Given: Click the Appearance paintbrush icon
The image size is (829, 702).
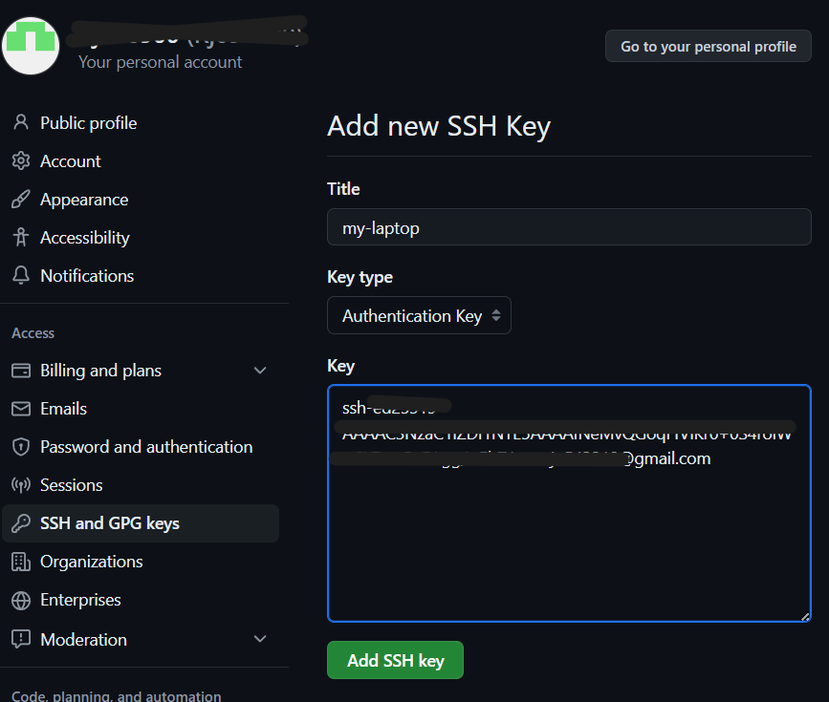Looking at the screenshot, I should (x=21, y=200).
